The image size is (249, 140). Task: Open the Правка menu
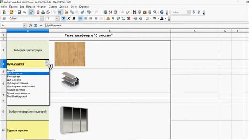point(13,7)
